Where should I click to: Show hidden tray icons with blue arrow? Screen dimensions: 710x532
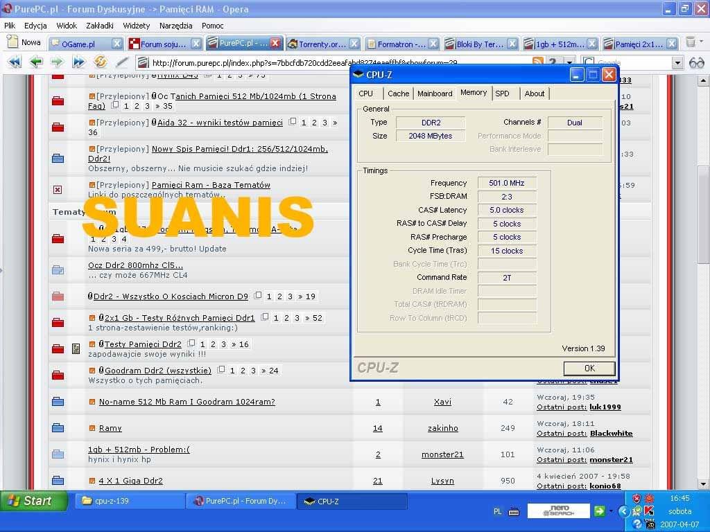tap(623, 511)
